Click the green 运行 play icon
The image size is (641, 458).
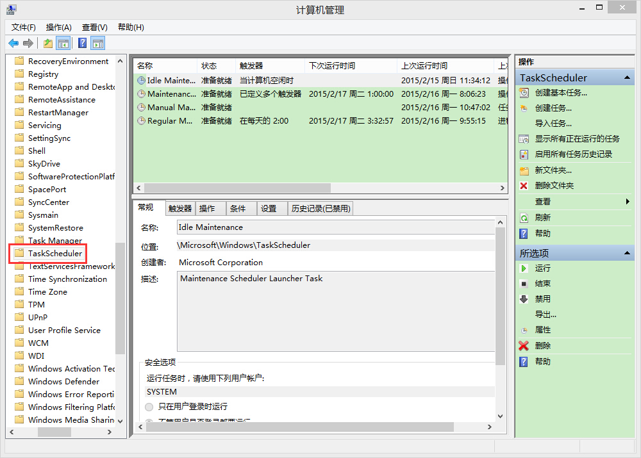pyautogui.click(x=524, y=268)
